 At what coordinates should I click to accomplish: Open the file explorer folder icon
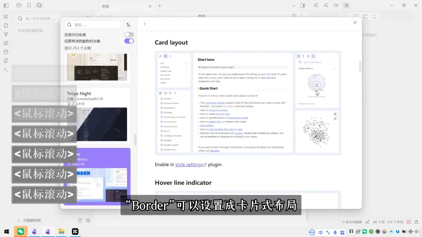tap(19, 5)
